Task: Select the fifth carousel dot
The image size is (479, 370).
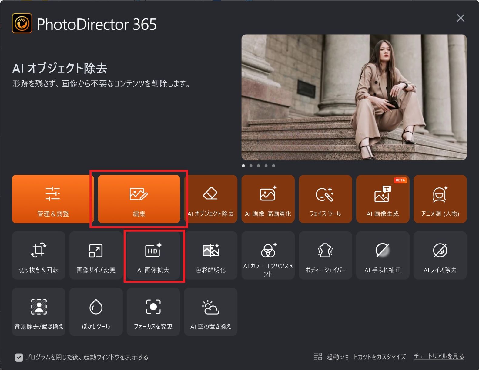Action: [x=273, y=166]
